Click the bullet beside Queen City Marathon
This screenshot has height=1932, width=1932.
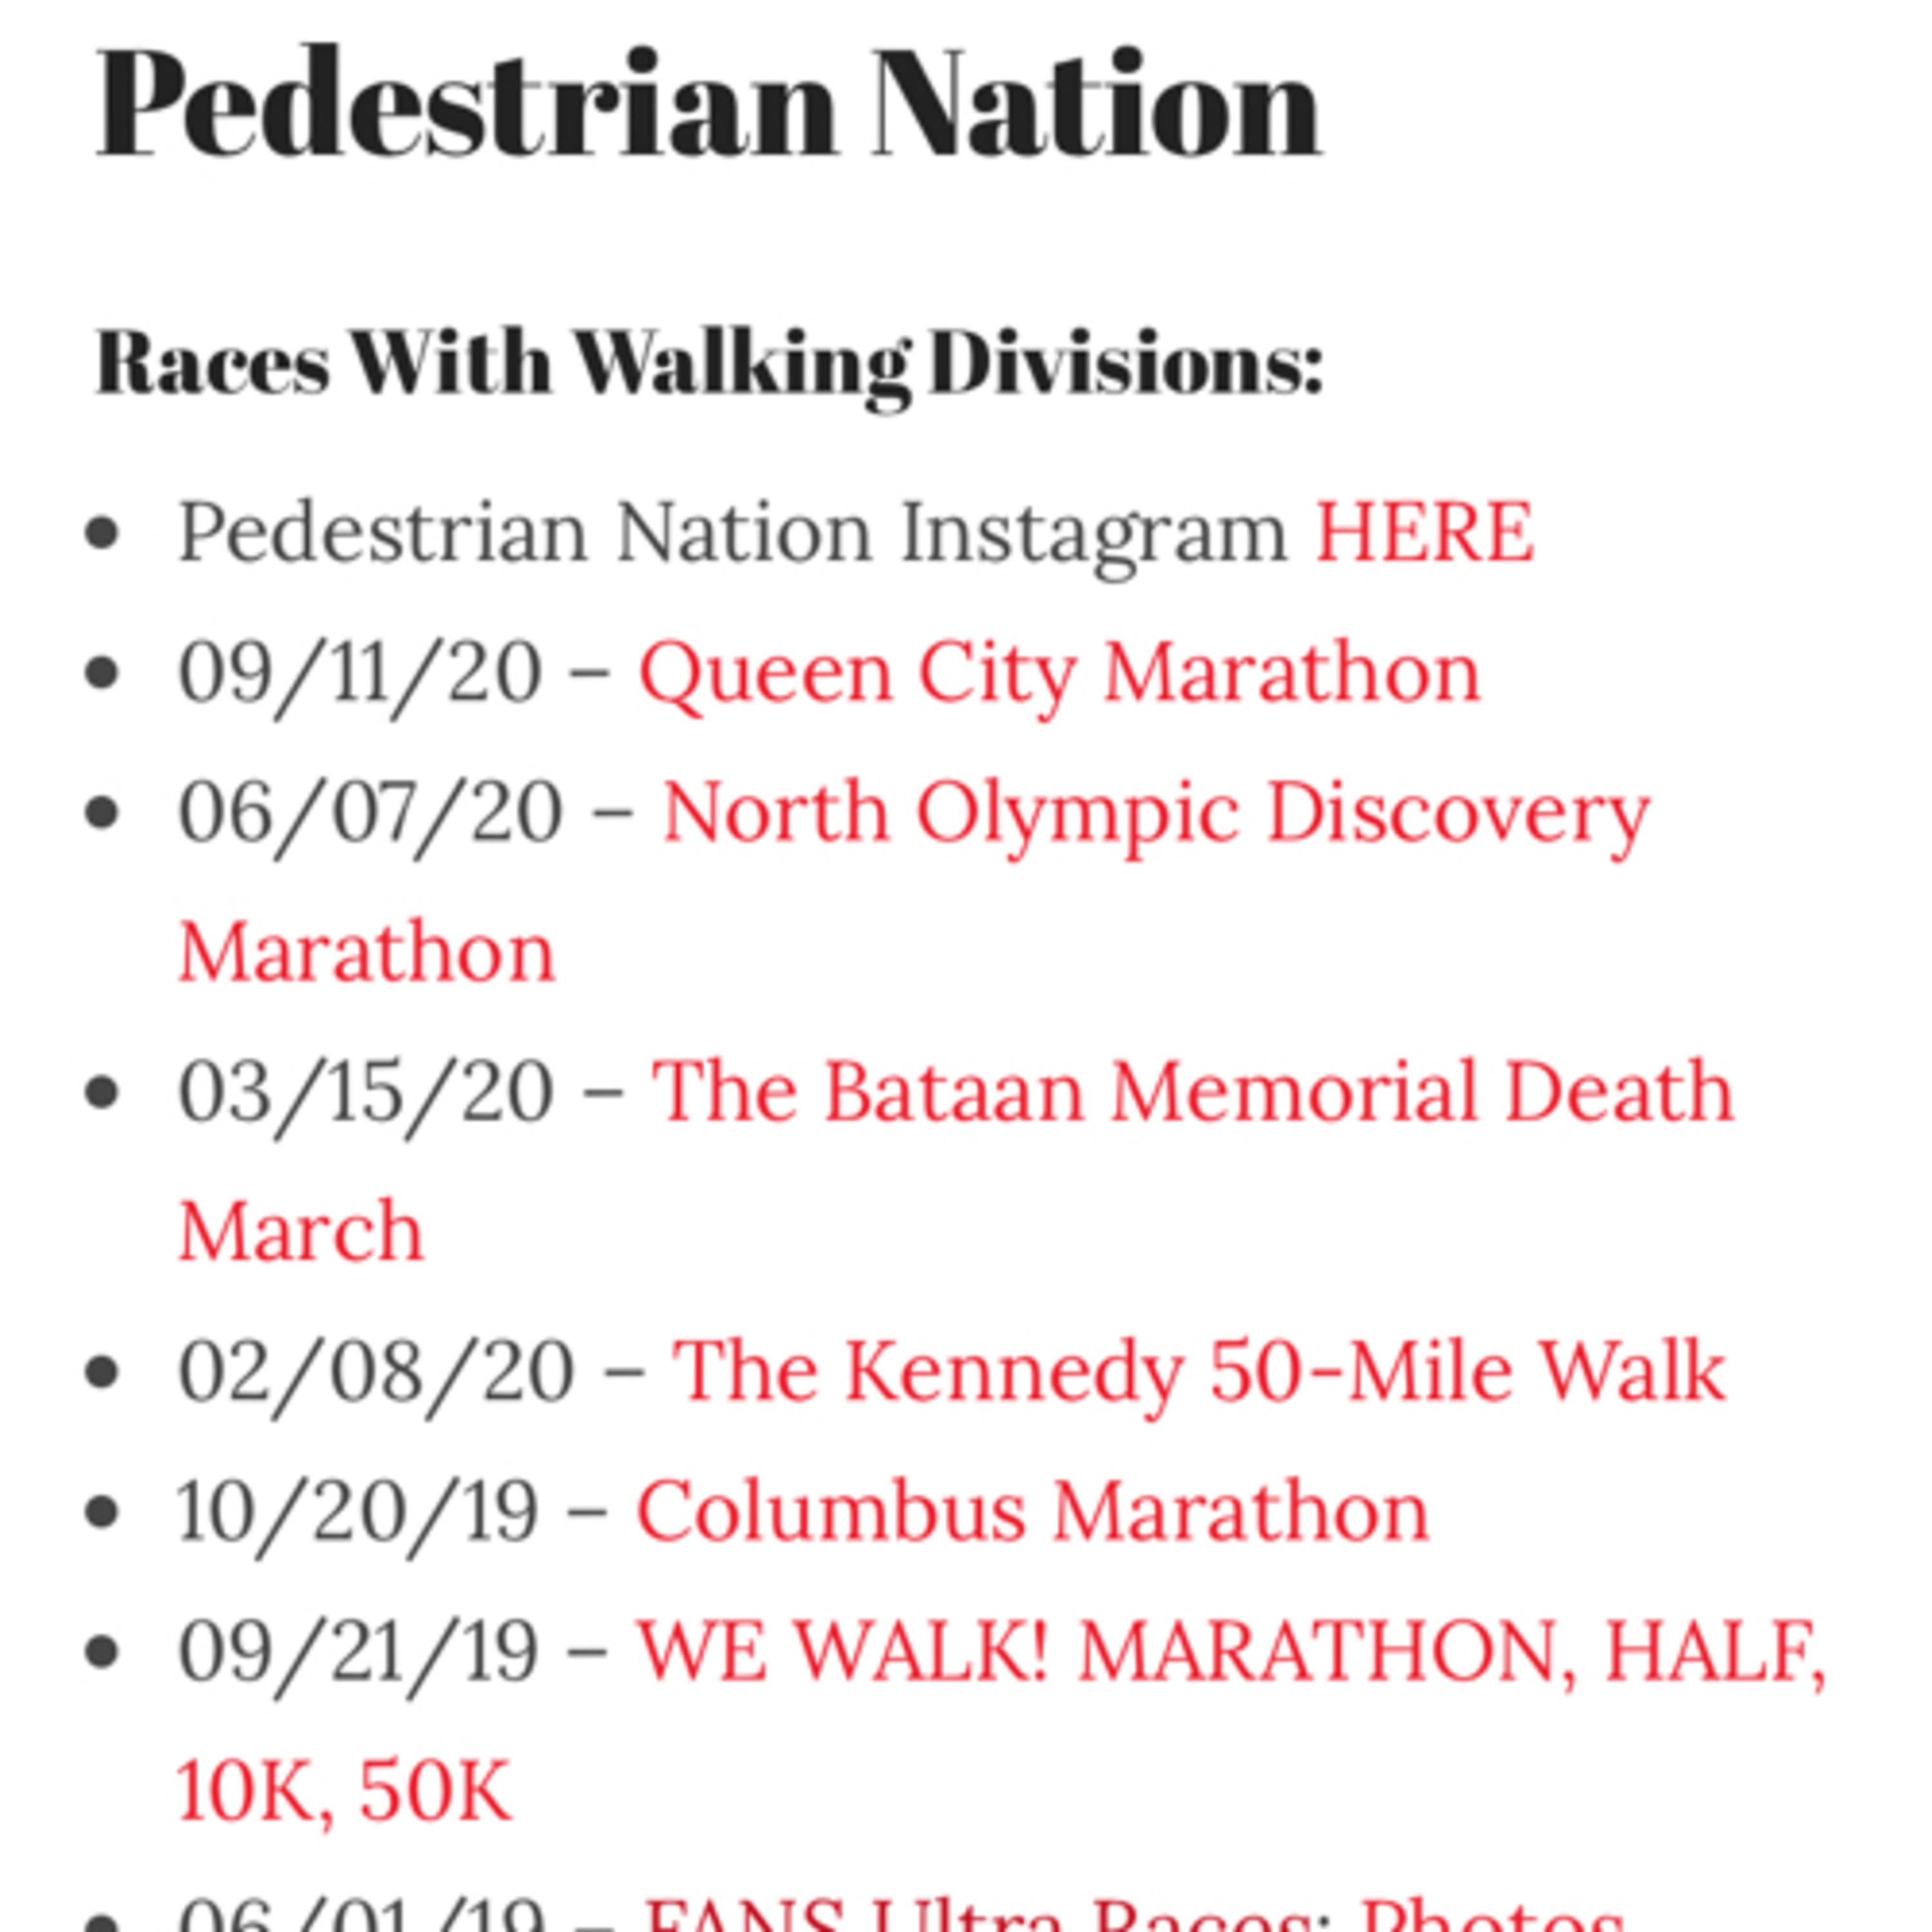pos(102,673)
